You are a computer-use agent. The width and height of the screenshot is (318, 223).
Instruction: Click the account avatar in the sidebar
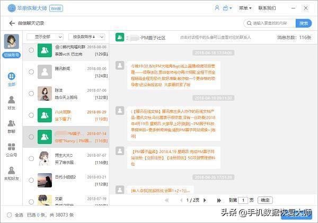tap(12, 41)
